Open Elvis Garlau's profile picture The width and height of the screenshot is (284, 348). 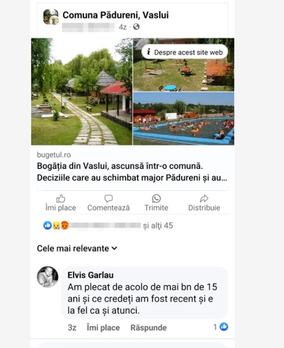click(x=47, y=277)
